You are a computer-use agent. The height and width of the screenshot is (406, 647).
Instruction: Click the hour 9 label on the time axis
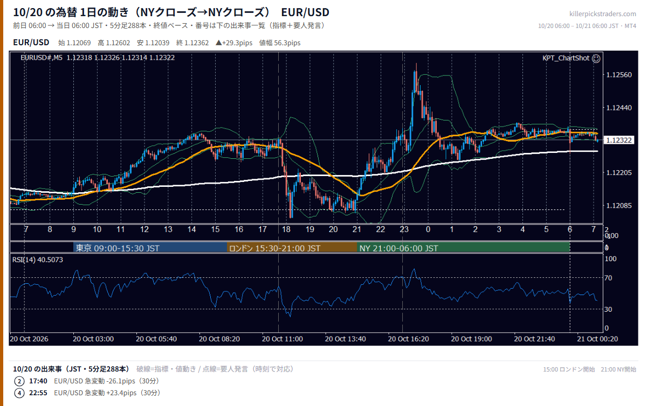[74, 229]
